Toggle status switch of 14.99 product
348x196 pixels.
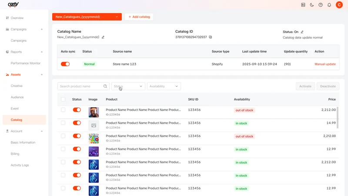pyautogui.click(x=77, y=123)
